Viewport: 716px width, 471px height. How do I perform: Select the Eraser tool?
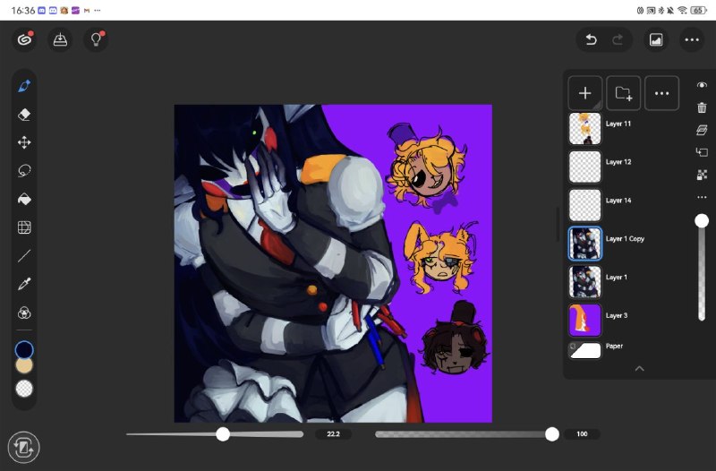(24, 115)
